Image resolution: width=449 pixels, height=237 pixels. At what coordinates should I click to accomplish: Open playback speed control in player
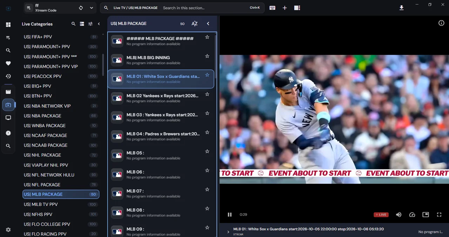[x=412, y=215]
